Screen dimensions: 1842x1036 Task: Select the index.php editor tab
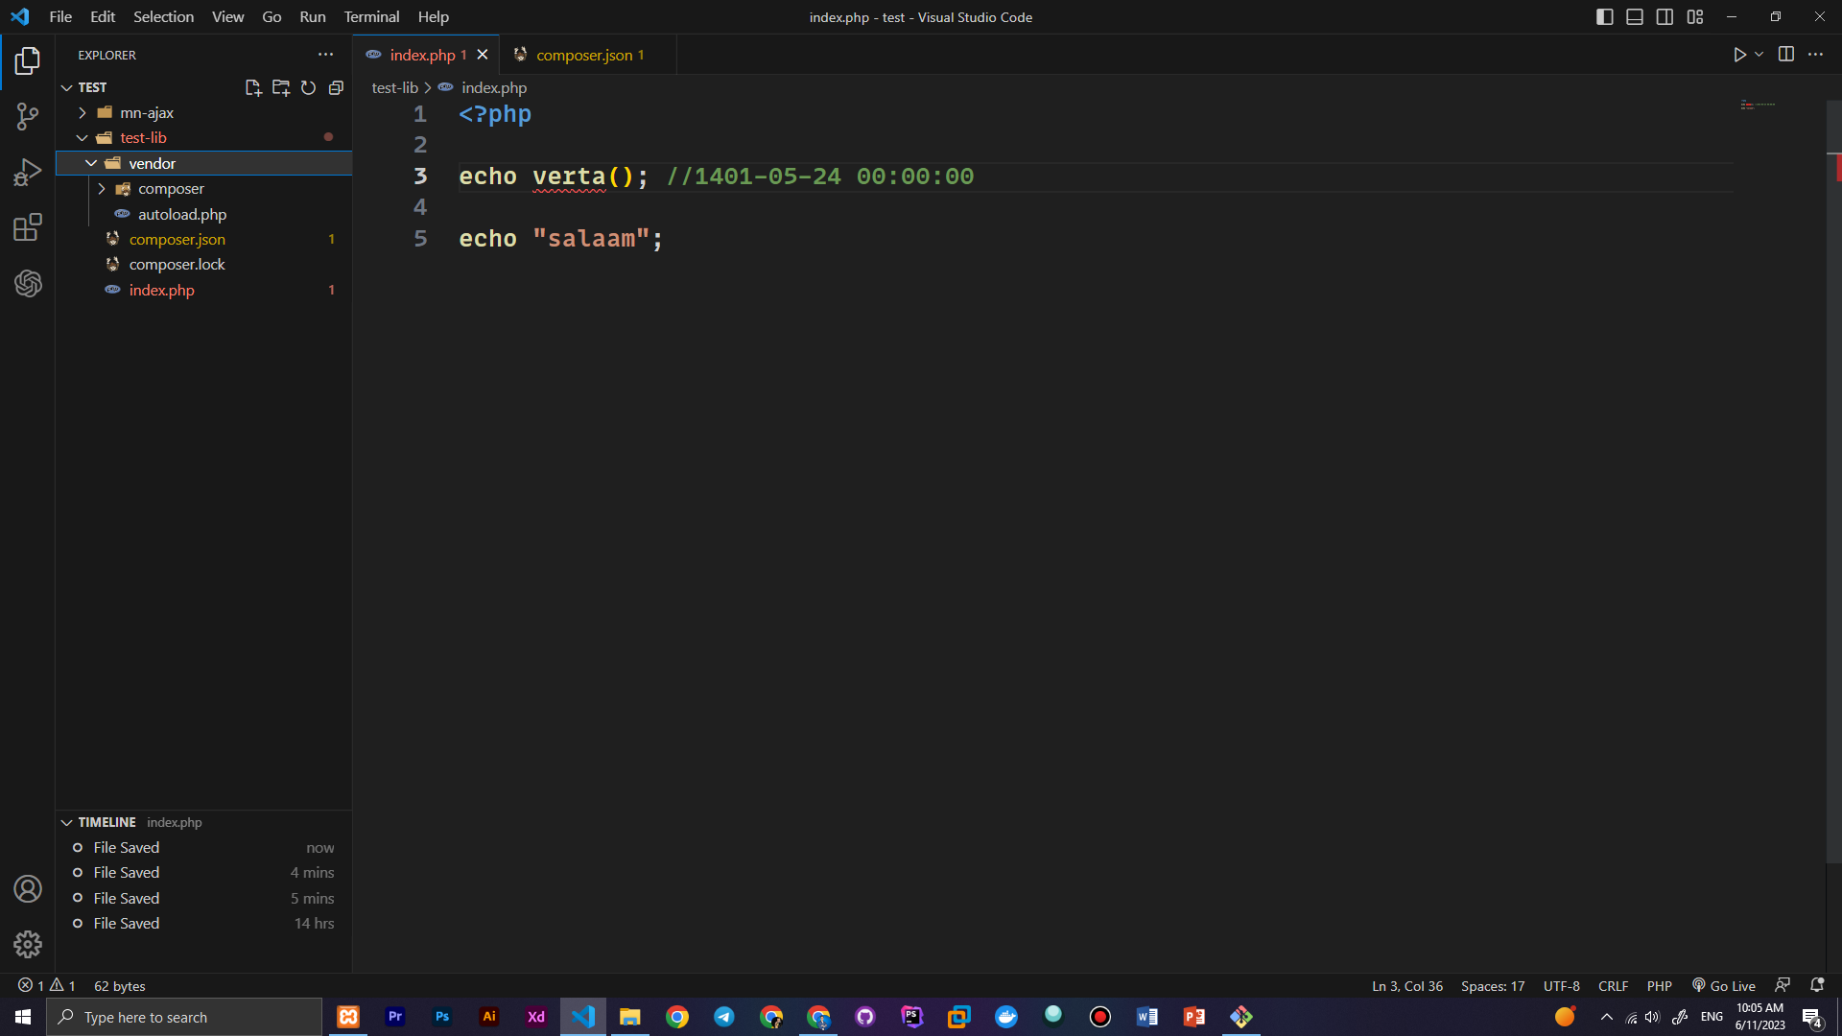coord(427,55)
